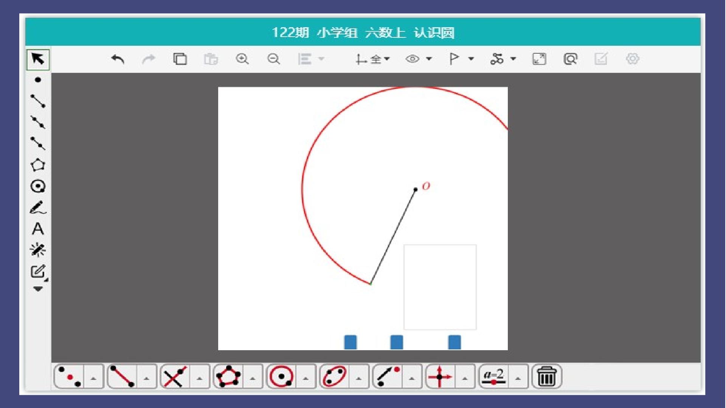Select the point tool in sidebar
This screenshot has width=726, height=408.
click(38, 80)
